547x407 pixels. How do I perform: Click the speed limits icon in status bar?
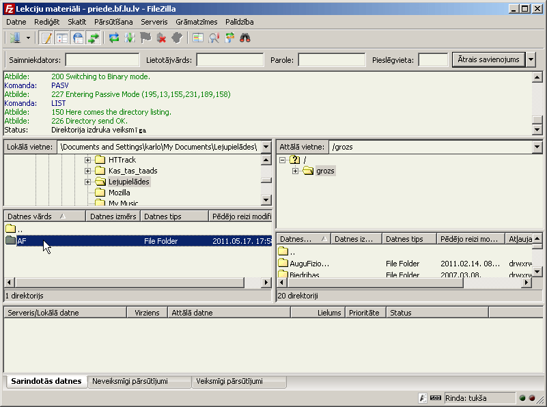pyautogui.click(x=436, y=398)
